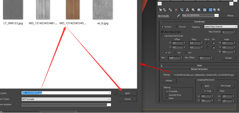Viewport: 239px width, 113px height.
Task: Collapse the Coordinates rollout
Action: click(x=199, y=22)
